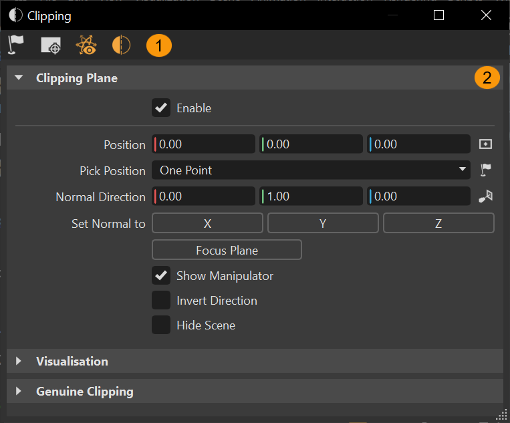Click the orange atom-eye icon in the toolbar
The width and height of the screenshot is (510, 423).
click(86, 45)
